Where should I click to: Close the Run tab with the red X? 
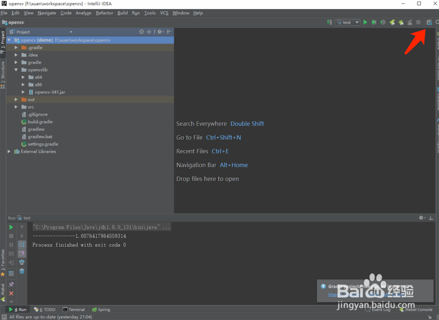click(11, 293)
